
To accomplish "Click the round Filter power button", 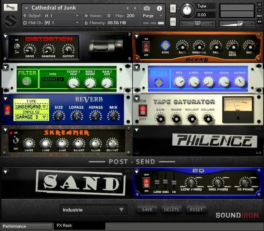I will pyautogui.click(x=27, y=82).
